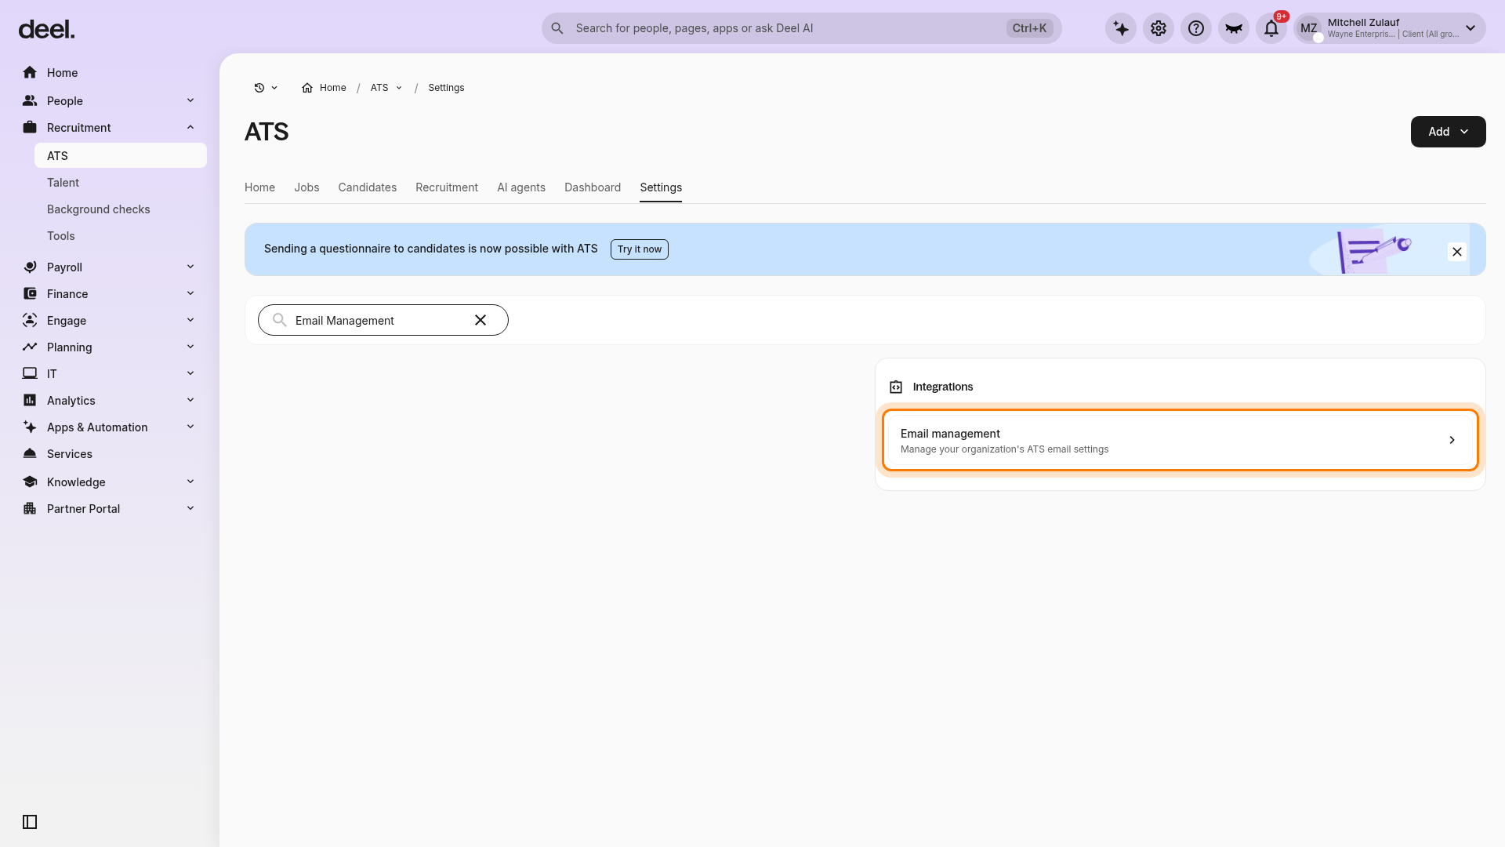Screen dimensions: 1505x847
Task: Open the help question mark icon
Action: (x=1196, y=28)
